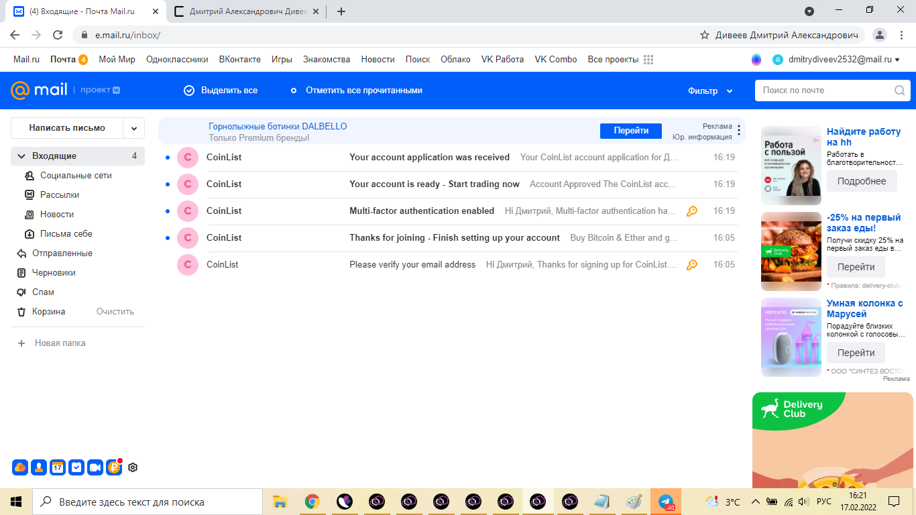Collapse the Входящие folder chevron
916x515 pixels.
[21, 156]
